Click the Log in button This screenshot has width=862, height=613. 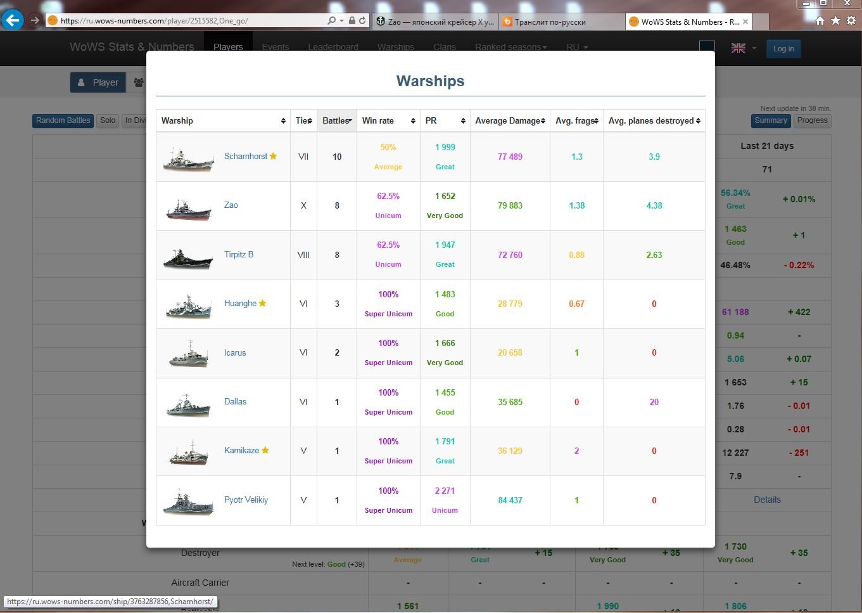pyautogui.click(x=783, y=49)
